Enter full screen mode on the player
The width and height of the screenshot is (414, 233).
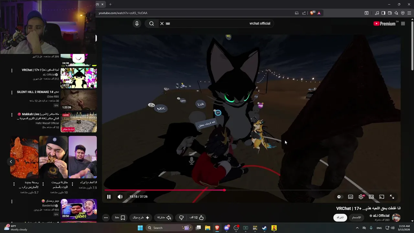[x=392, y=197]
